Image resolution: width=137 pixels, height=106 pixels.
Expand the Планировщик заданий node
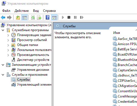8,35
